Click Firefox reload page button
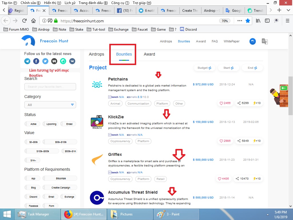This screenshot has height=220, width=293. [25, 21]
